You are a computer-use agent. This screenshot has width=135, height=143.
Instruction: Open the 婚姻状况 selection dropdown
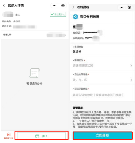(x=102, y=66)
